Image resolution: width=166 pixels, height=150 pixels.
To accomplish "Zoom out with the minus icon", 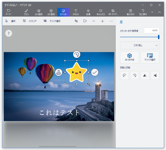I will (94, 21).
